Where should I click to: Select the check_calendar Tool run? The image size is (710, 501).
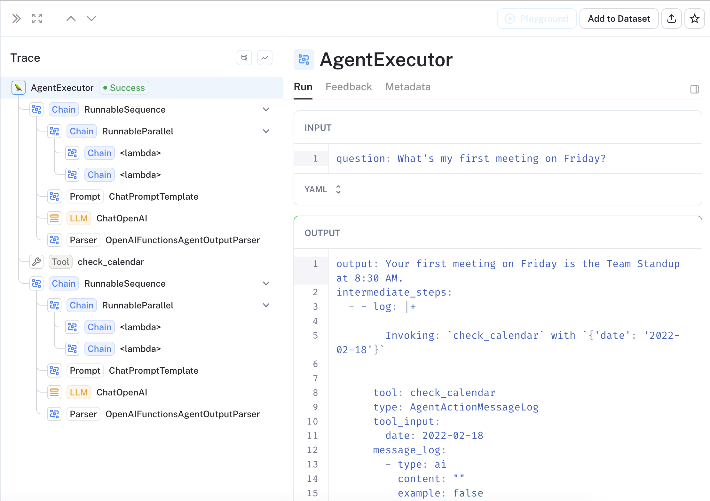point(111,262)
